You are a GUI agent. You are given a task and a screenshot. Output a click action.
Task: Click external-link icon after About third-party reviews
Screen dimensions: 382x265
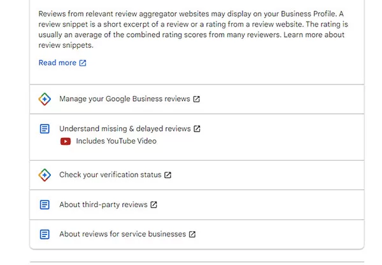(153, 205)
